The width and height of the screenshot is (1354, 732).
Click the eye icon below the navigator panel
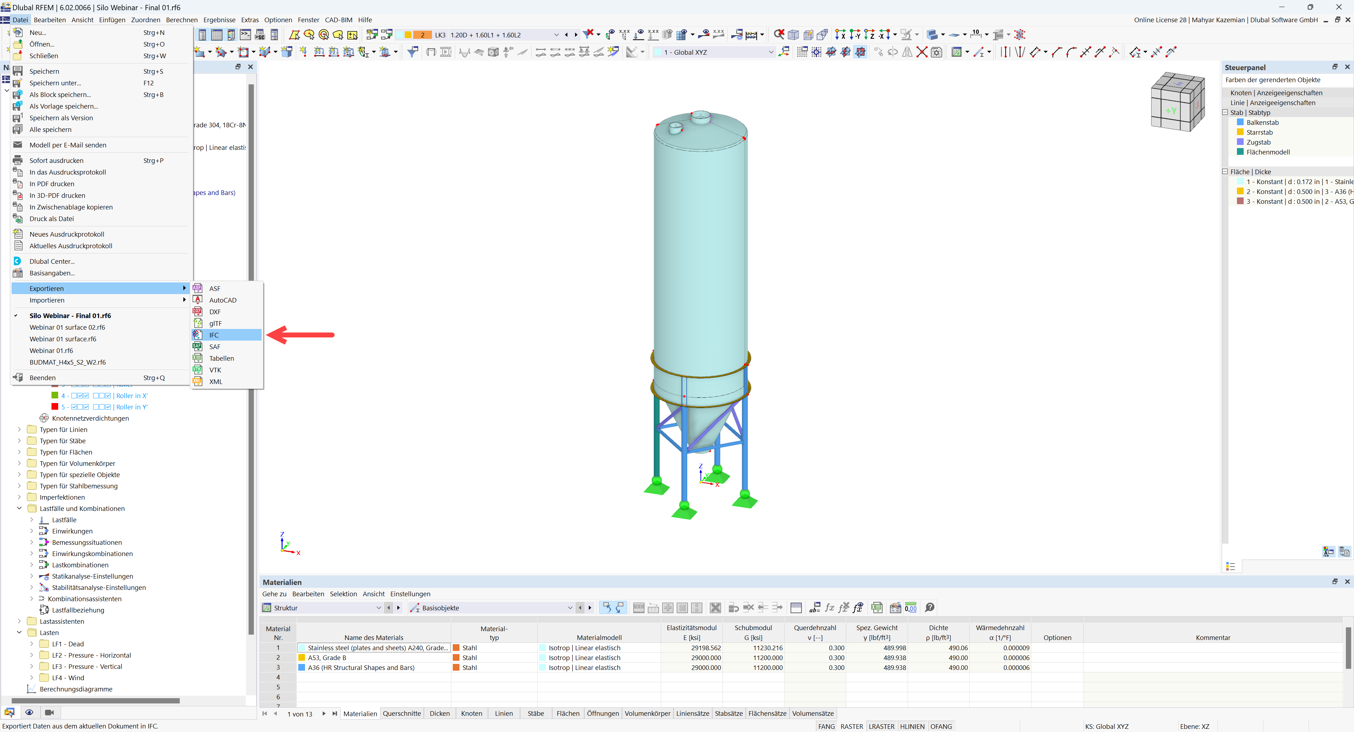point(29,712)
